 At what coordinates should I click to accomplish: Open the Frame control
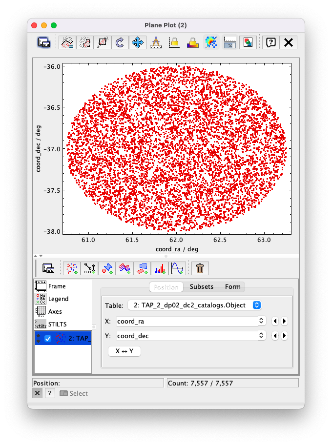[x=63, y=286]
